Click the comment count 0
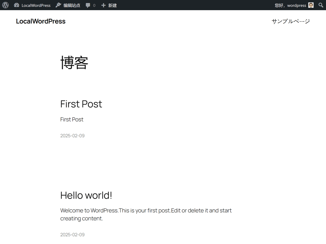Viewport: 326px width, 244px height. point(94,5)
